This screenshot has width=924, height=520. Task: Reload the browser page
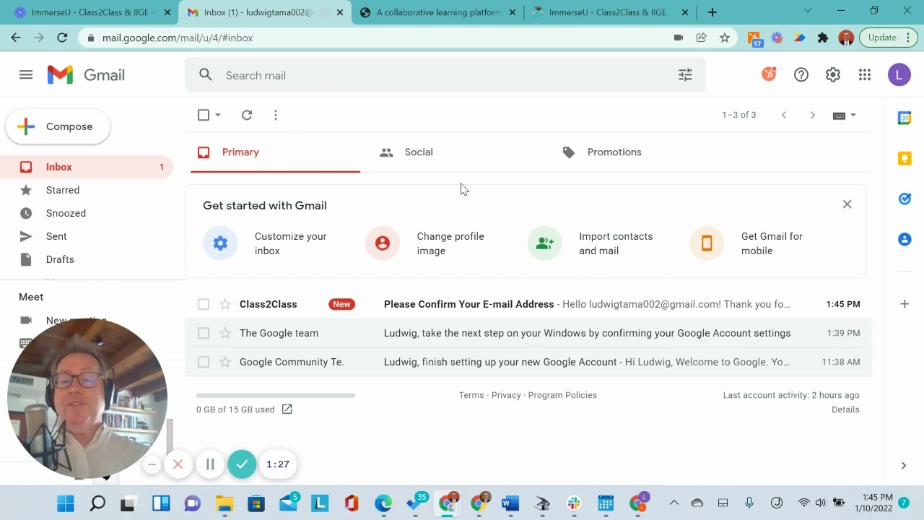coord(62,38)
